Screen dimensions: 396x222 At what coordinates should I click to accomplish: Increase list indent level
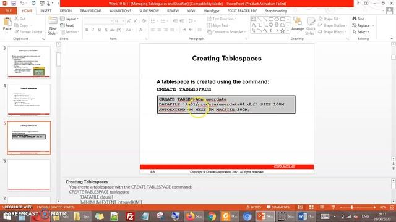tap(182, 21)
